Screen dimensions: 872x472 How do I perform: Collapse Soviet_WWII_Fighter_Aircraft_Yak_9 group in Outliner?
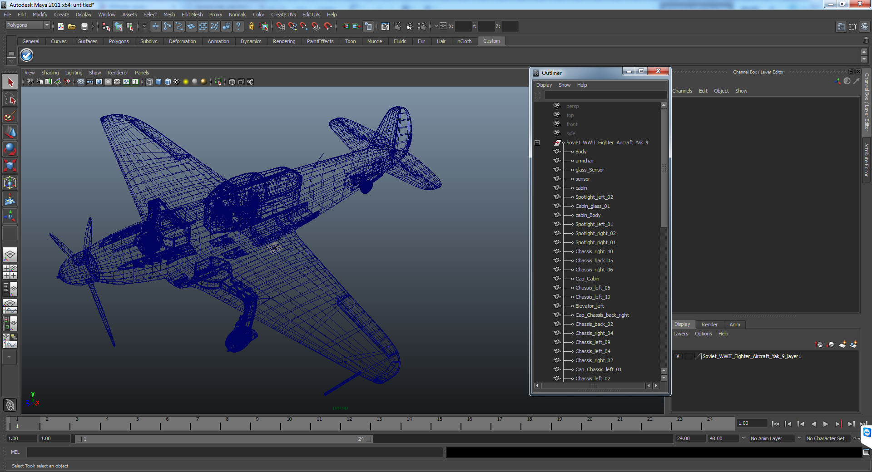(537, 143)
